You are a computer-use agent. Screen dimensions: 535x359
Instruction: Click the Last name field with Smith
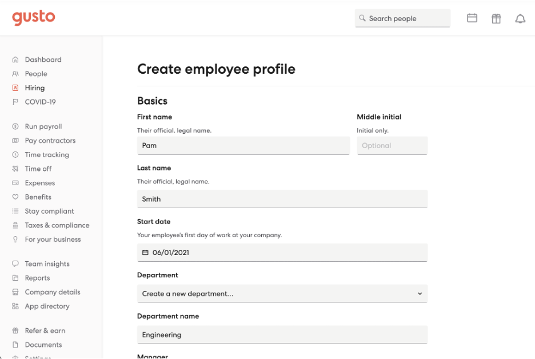[x=282, y=199]
